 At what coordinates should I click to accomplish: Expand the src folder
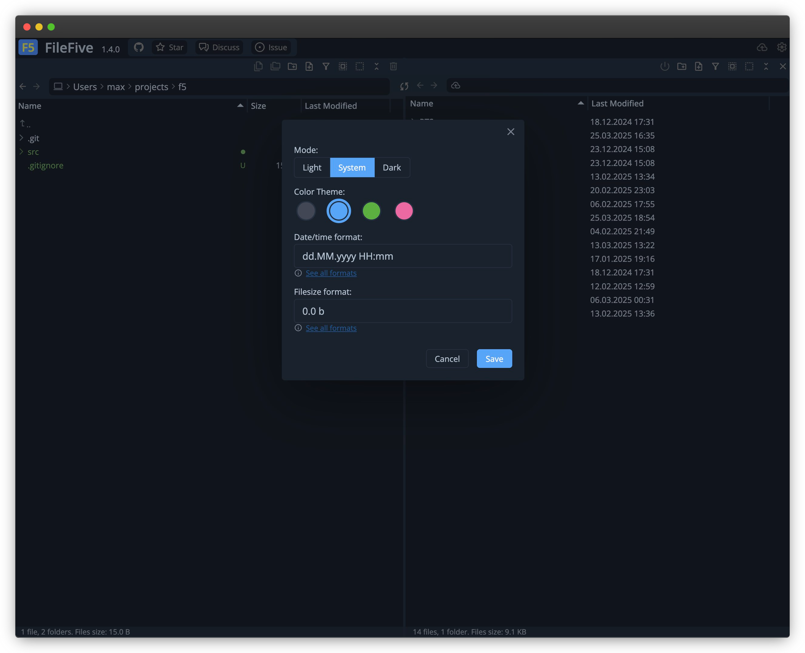tap(21, 151)
